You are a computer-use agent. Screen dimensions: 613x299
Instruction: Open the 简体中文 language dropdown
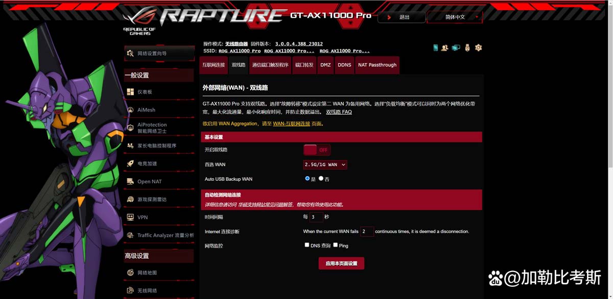click(455, 17)
